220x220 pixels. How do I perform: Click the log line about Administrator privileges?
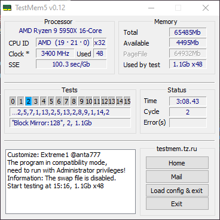click(x=66, y=170)
